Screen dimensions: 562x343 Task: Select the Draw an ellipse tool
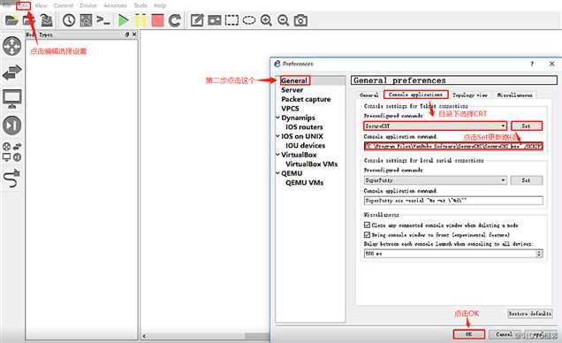coord(248,20)
